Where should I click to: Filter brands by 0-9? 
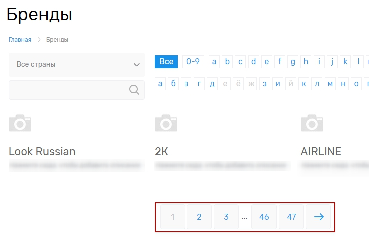(x=193, y=62)
